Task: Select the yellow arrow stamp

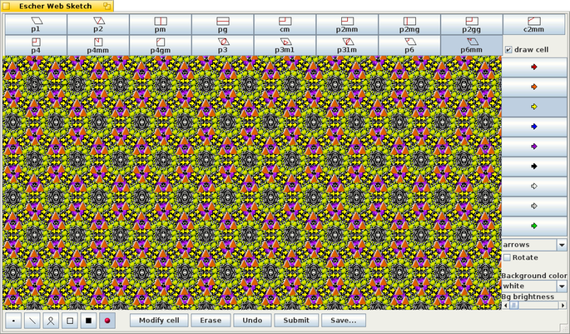Action: (x=534, y=107)
